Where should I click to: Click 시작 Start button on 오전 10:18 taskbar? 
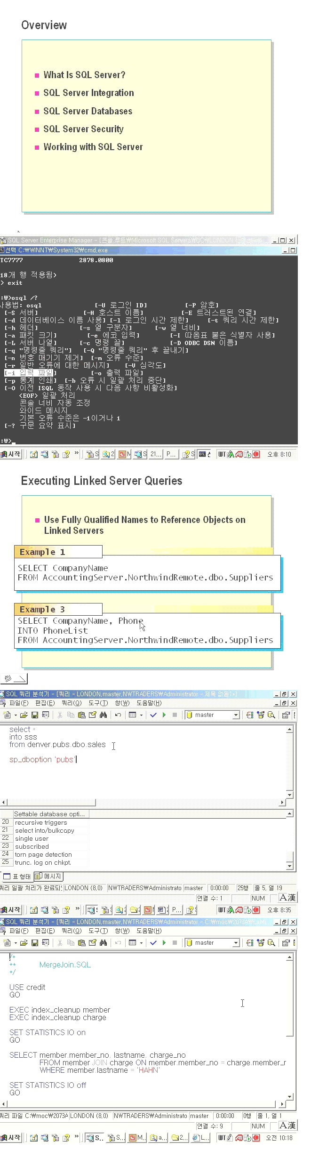(x=11, y=1137)
